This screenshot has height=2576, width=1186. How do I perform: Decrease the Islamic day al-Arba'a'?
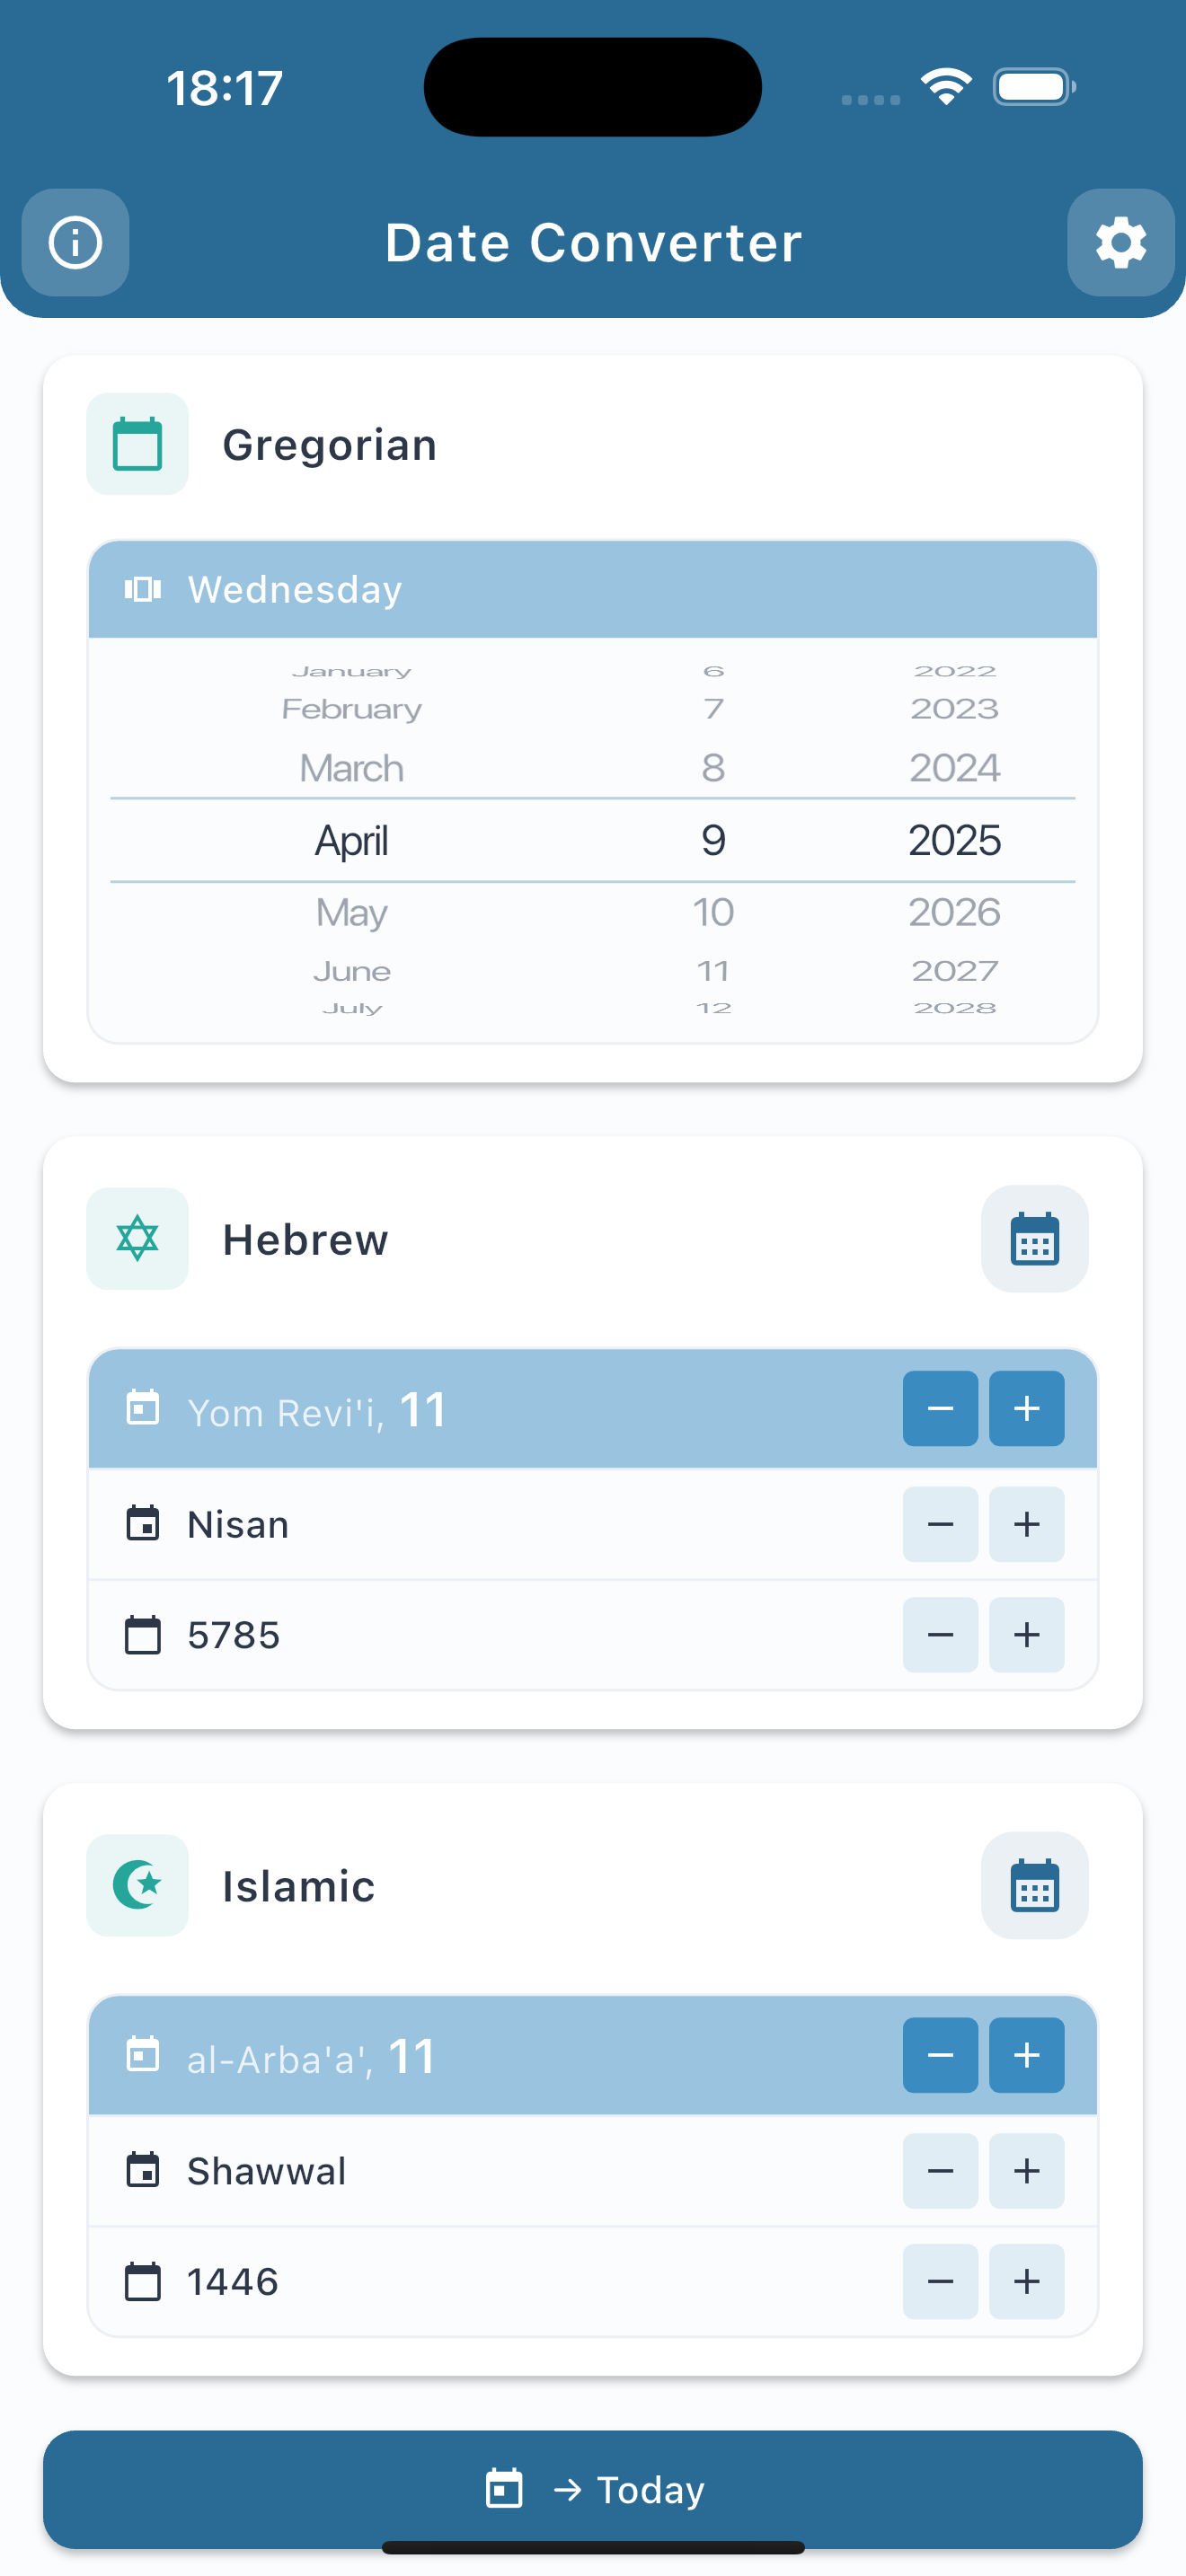click(939, 2056)
